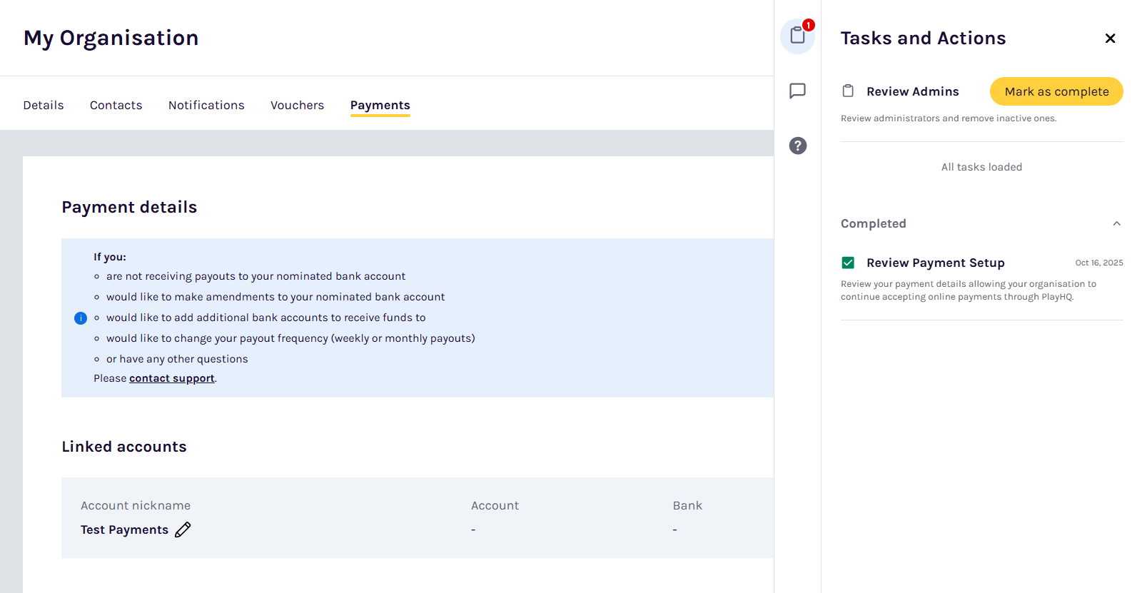
Task: Open the Review Admins task title
Action: 912,91
